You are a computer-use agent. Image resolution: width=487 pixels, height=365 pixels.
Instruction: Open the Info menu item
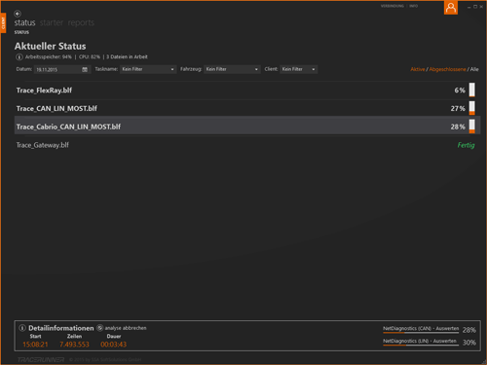click(x=414, y=6)
